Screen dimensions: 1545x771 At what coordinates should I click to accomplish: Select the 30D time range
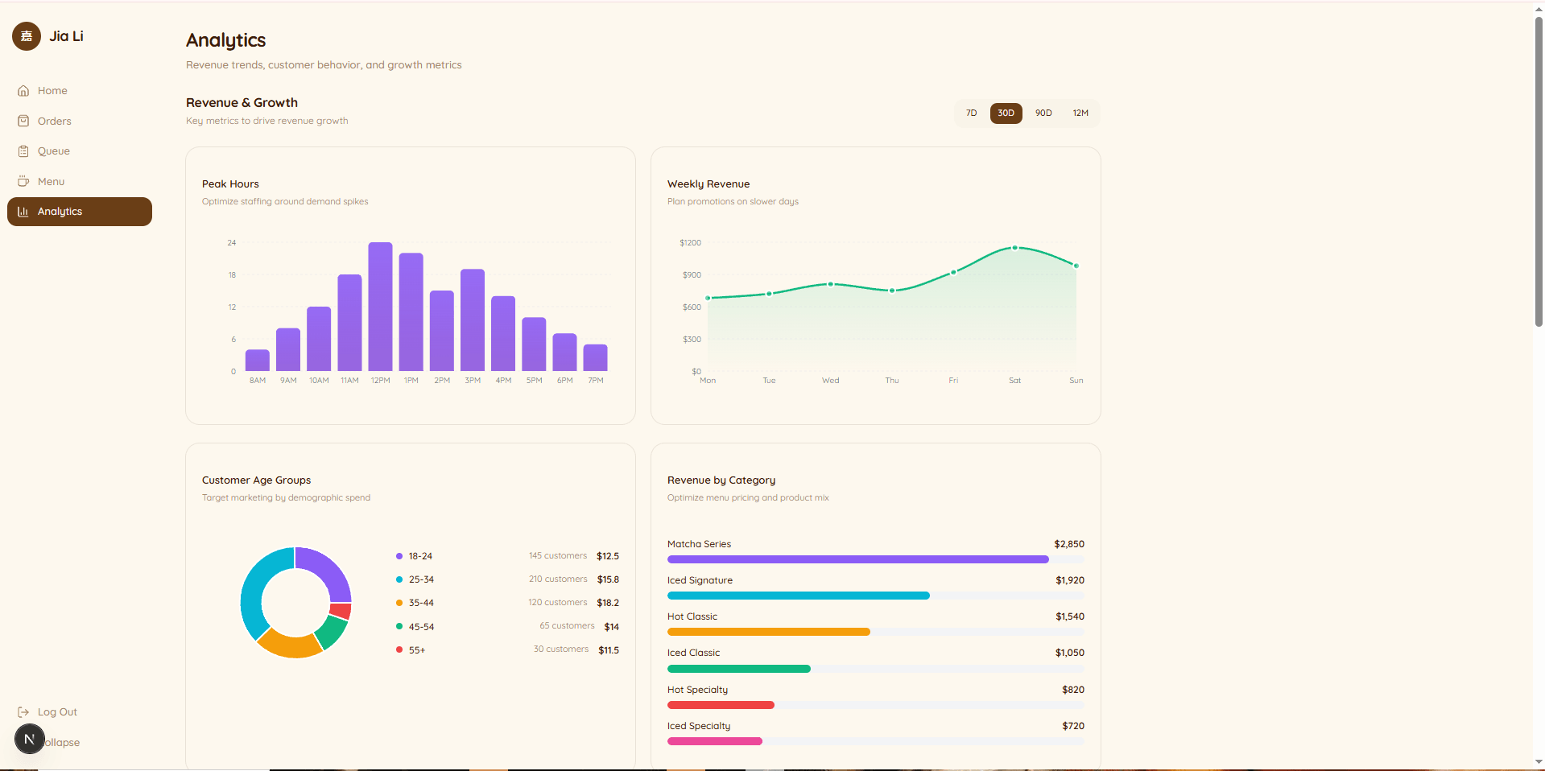tap(1006, 113)
